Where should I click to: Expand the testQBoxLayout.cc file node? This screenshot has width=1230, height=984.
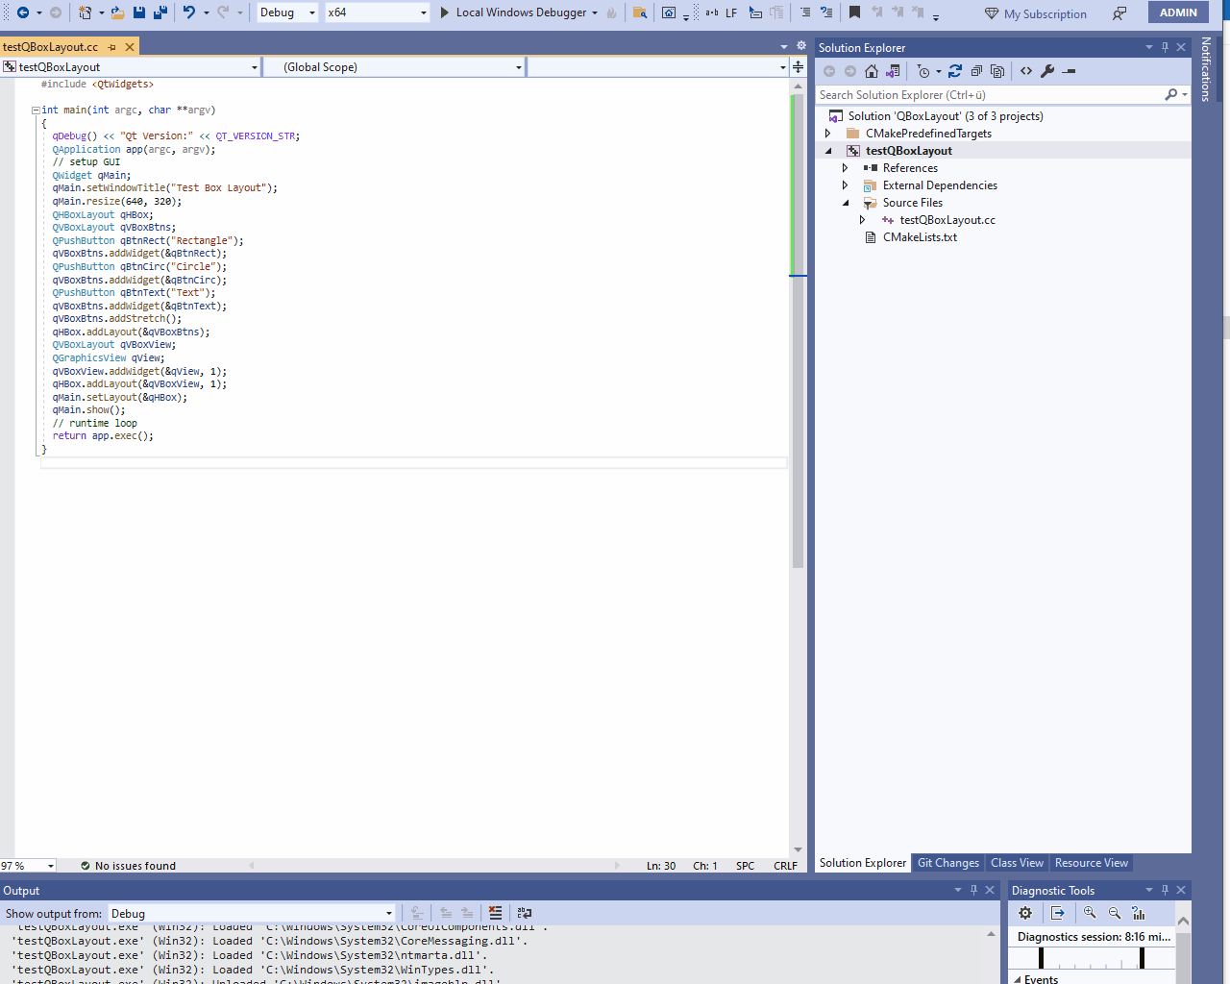click(863, 220)
